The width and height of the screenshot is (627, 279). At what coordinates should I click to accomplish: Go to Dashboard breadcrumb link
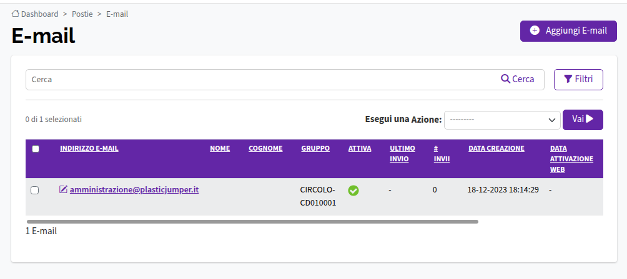(39, 14)
